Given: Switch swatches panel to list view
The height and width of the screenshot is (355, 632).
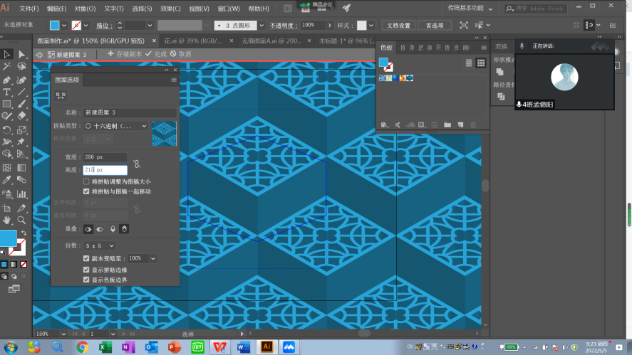Looking at the screenshot, I should pyautogui.click(x=469, y=63).
